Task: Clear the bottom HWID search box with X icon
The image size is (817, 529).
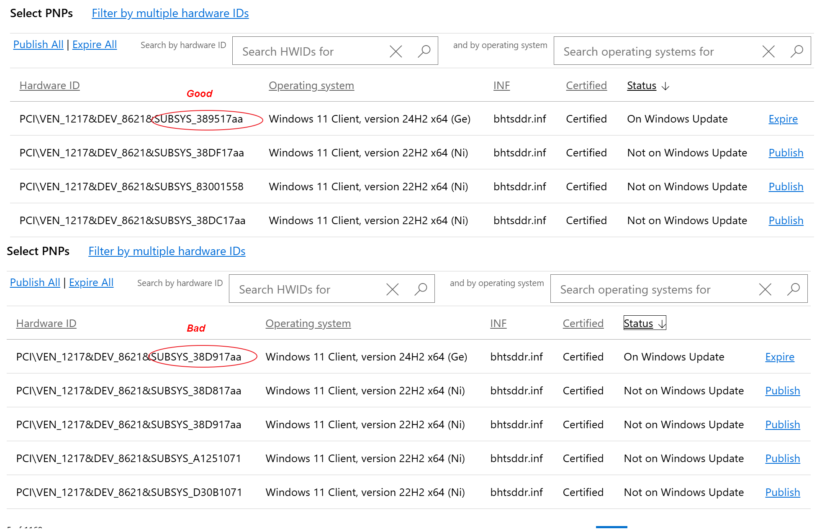Action: click(392, 289)
